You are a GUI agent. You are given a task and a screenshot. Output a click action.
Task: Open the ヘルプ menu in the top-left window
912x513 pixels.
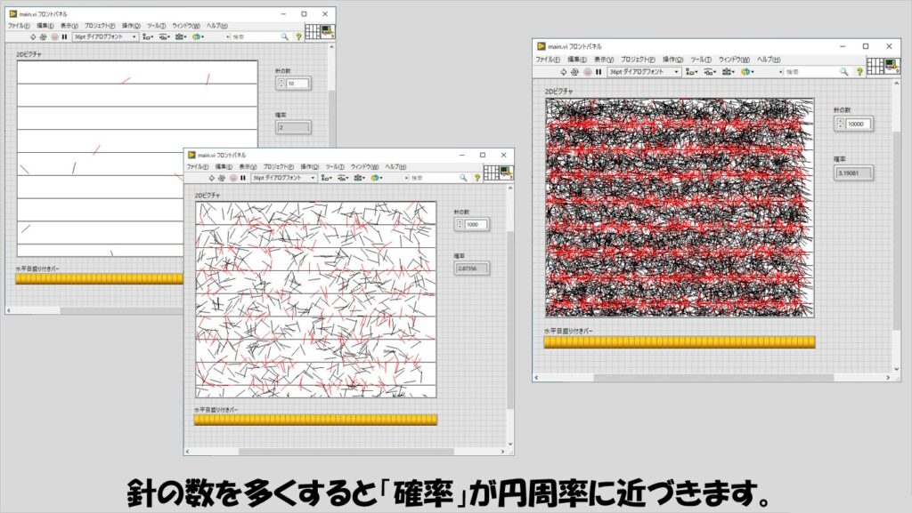click(x=217, y=26)
